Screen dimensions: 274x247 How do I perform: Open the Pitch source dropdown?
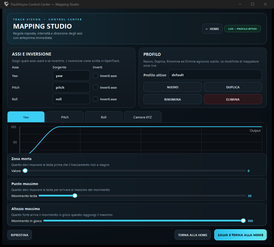(71, 87)
